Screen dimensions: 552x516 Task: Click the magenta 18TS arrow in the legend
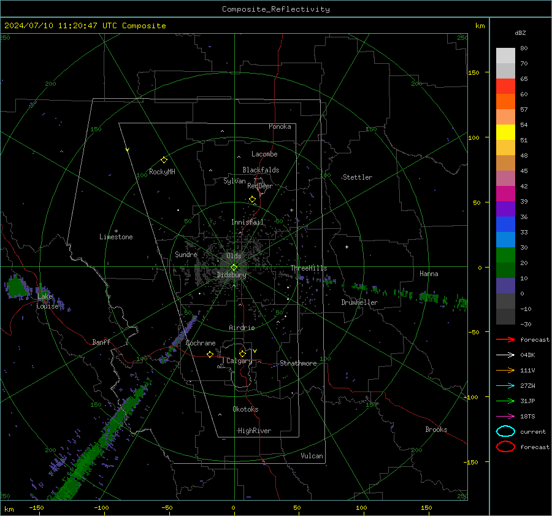pyautogui.click(x=505, y=417)
